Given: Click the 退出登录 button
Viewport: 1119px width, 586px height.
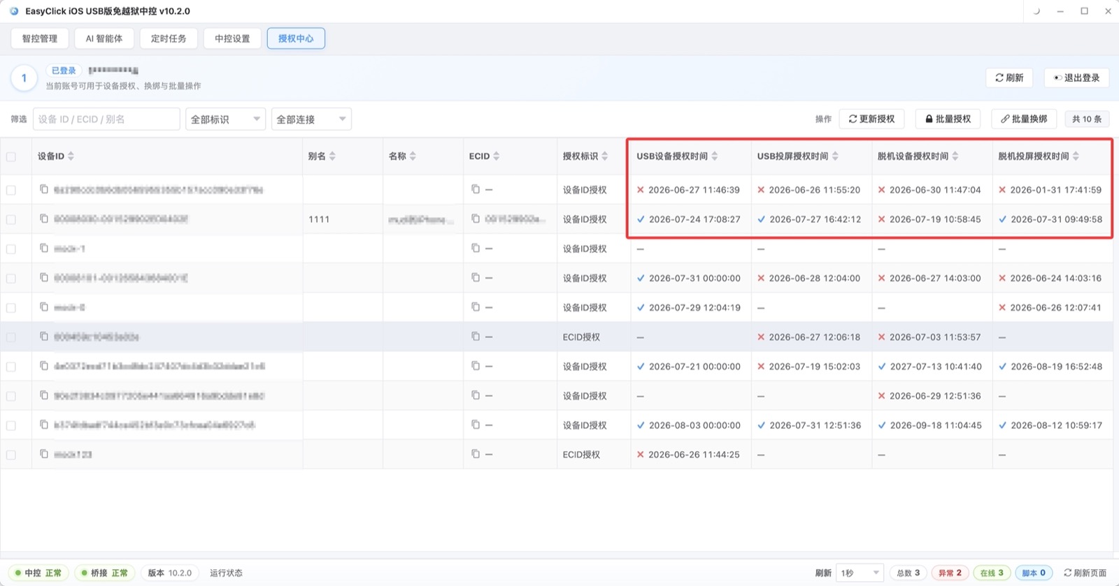Looking at the screenshot, I should tap(1077, 78).
